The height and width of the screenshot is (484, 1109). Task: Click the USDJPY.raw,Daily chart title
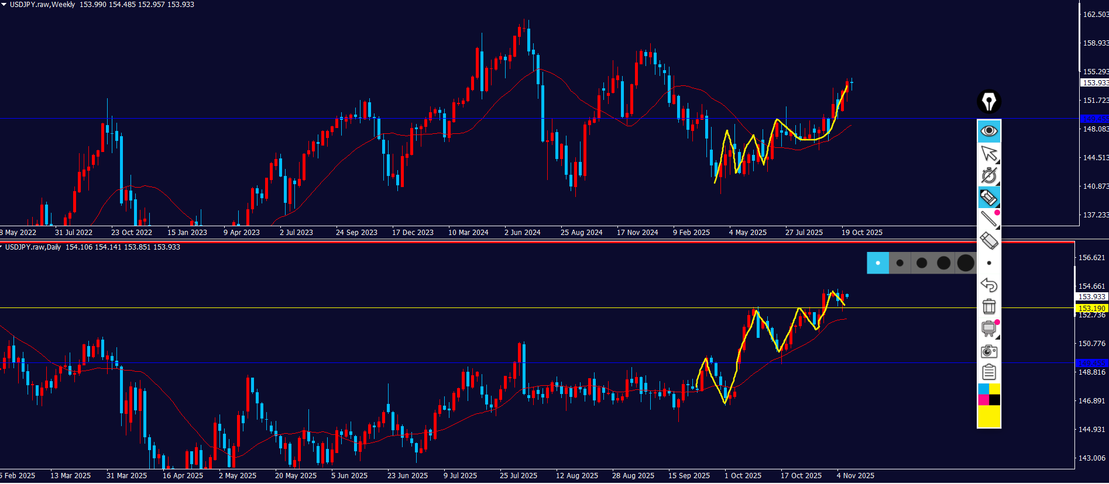pos(33,247)
